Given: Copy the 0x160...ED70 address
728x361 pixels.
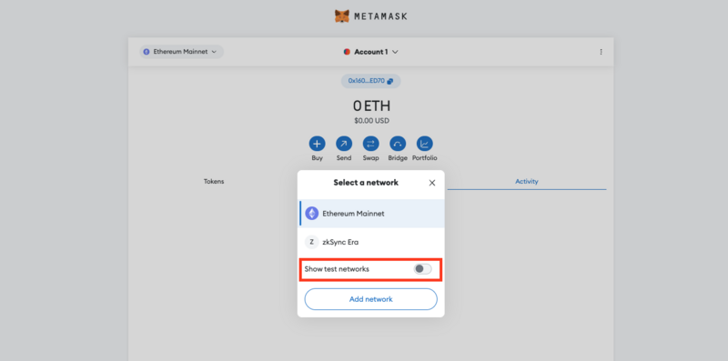Looking at the screenshot, I should pyautogui.click(x=370, y=81).
